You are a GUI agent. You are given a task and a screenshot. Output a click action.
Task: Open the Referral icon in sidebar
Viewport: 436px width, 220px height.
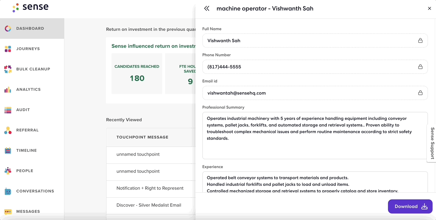[8, 130]
